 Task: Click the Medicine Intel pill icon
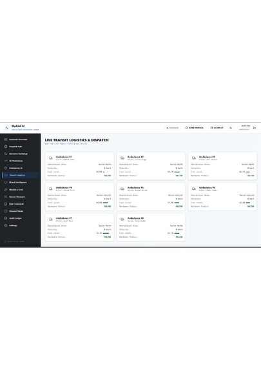(x=6, y=189)
